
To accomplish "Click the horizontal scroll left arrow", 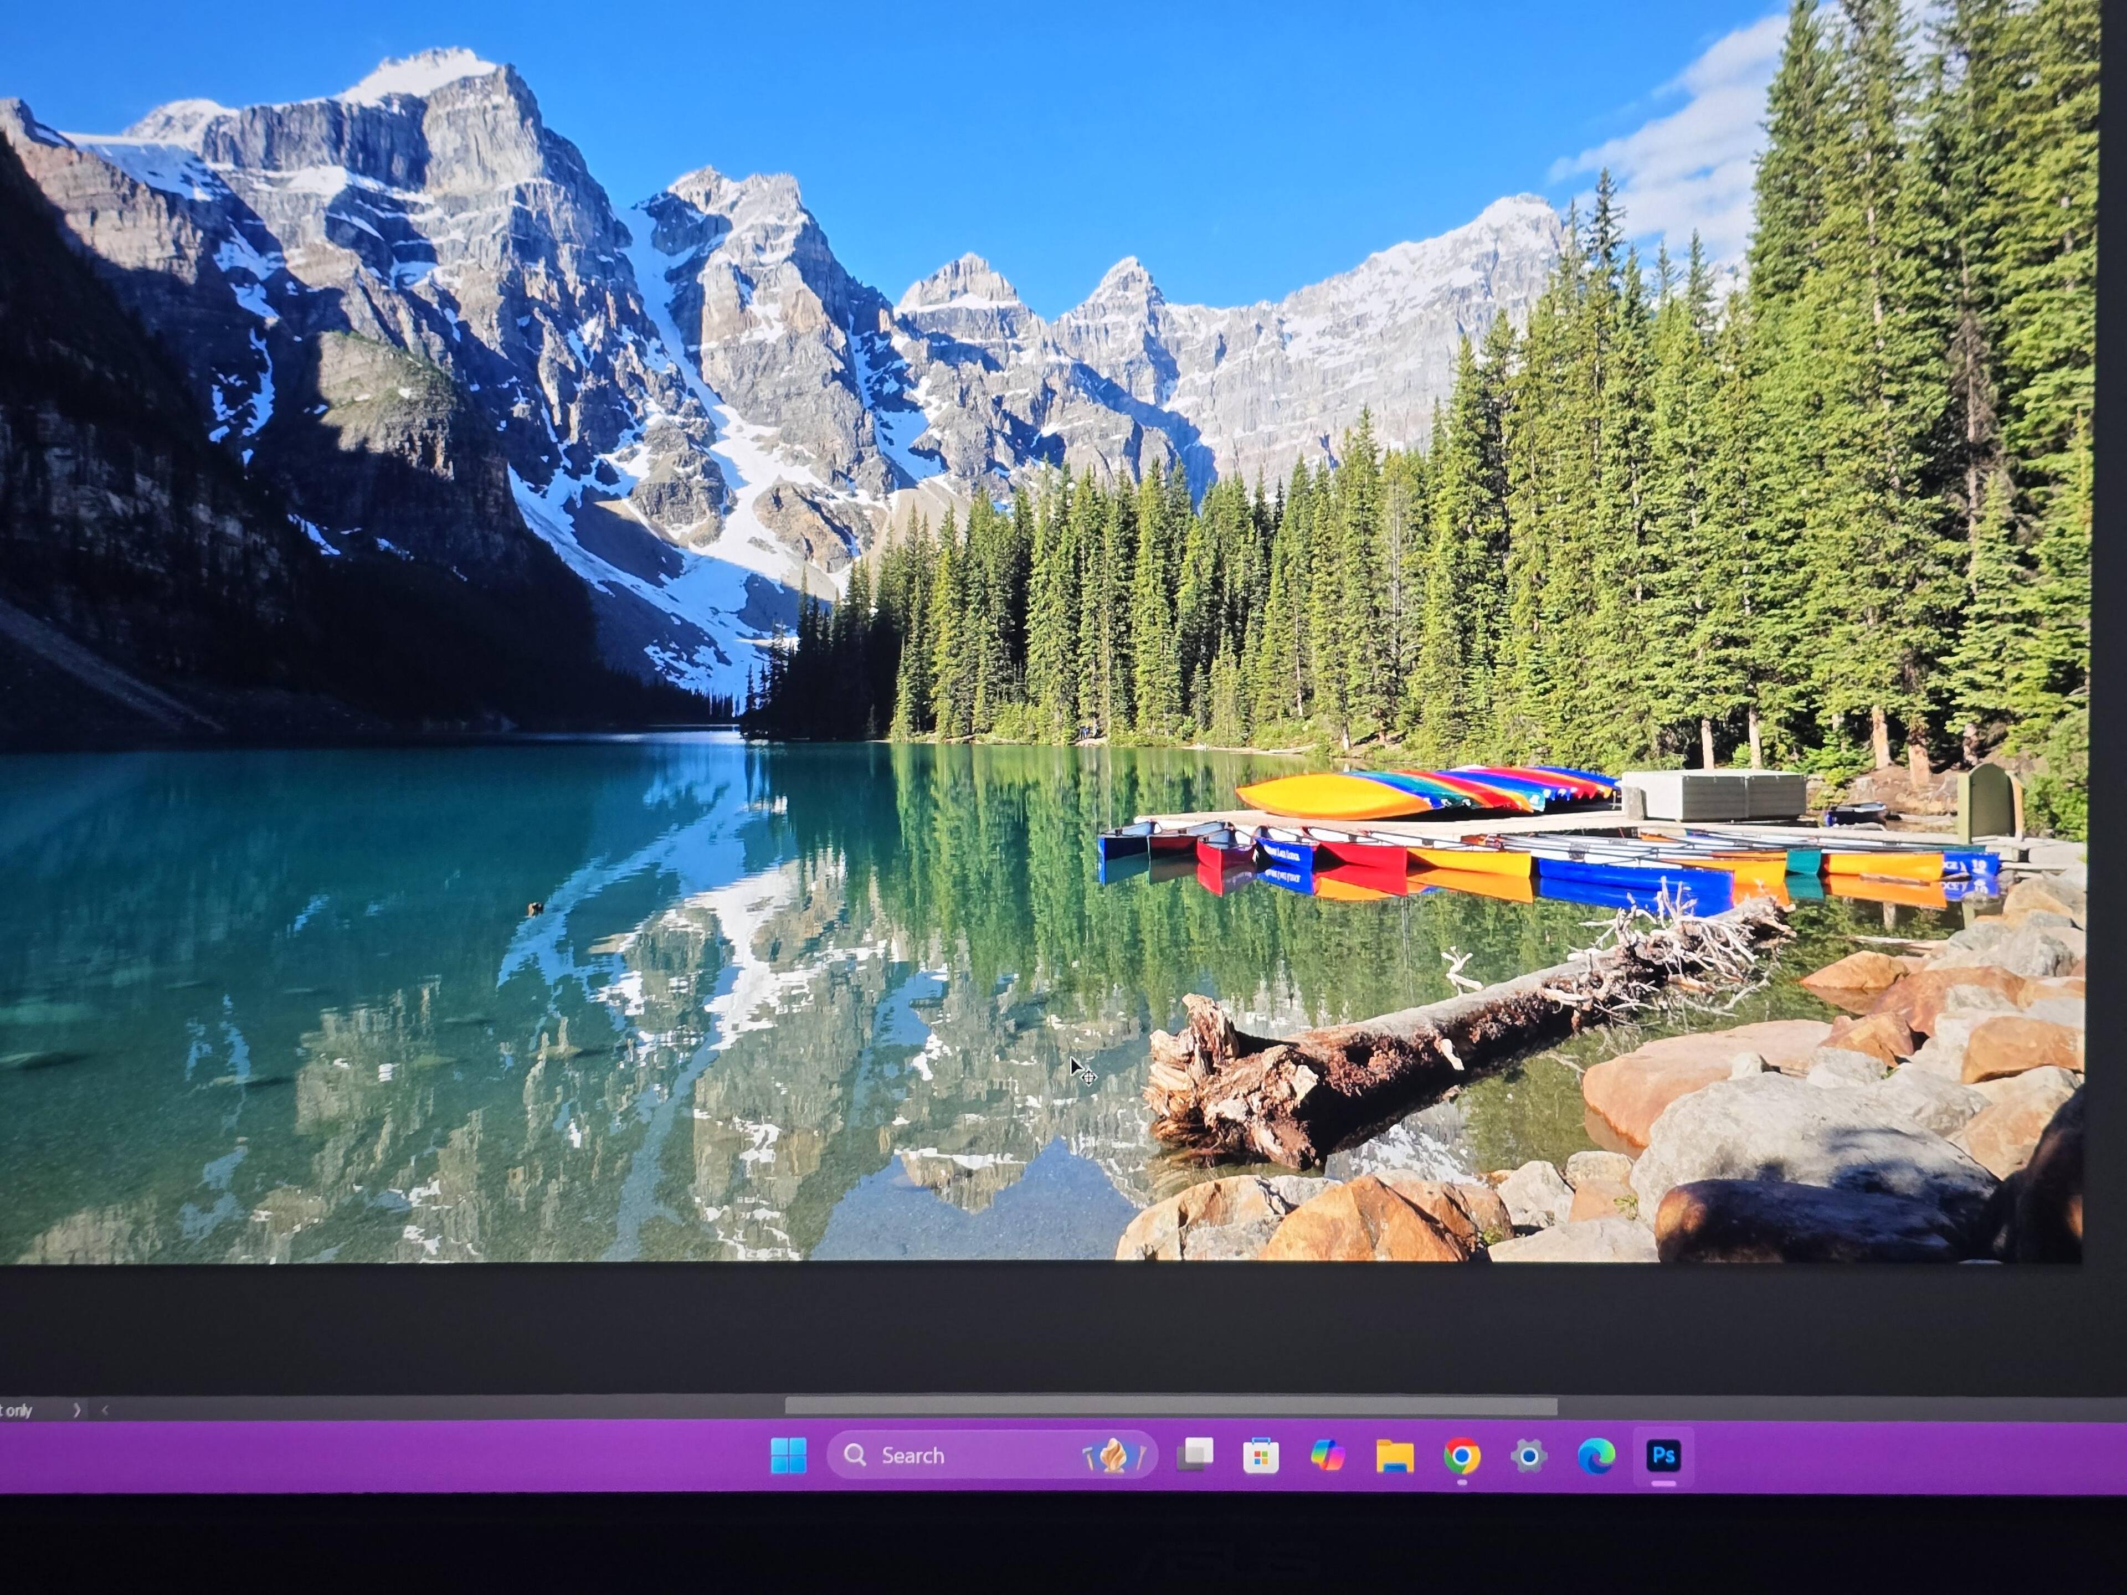I will pyautogui.click(x=105, y=1411).
